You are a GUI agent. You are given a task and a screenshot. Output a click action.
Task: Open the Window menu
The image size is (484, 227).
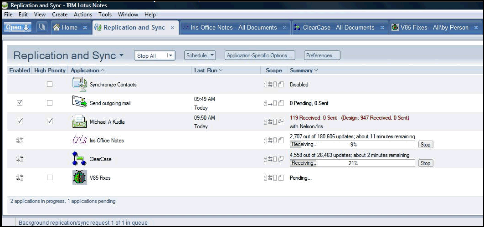128,15
